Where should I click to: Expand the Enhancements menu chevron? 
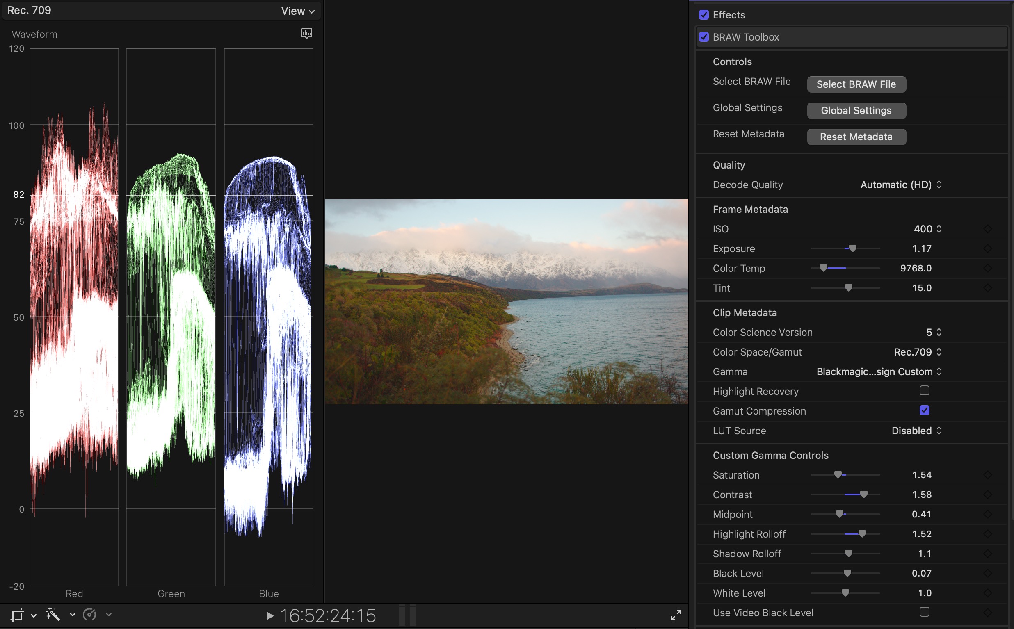pyautogui.click(x=72, y=614)
